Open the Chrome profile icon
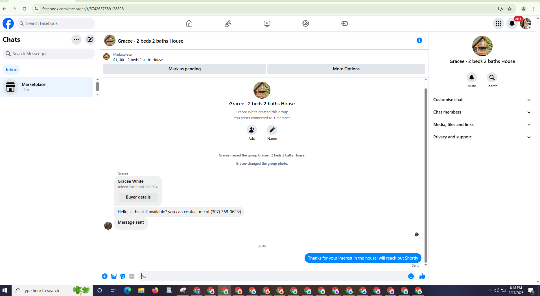Screen dimensions: 540x296 click(x=524, y=9)
